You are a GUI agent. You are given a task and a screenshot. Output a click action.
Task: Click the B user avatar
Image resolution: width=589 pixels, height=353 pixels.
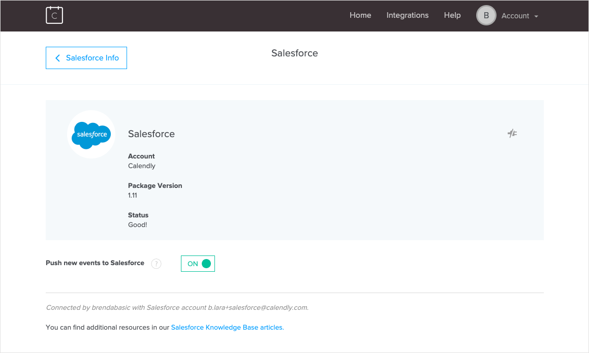(x=486, y=15)
